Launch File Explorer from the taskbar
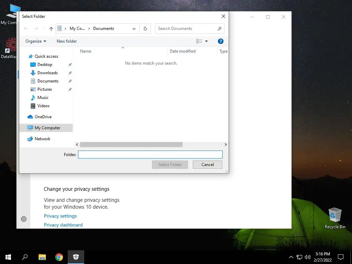Screen dimensions: 352x264 tap(42, 257)
